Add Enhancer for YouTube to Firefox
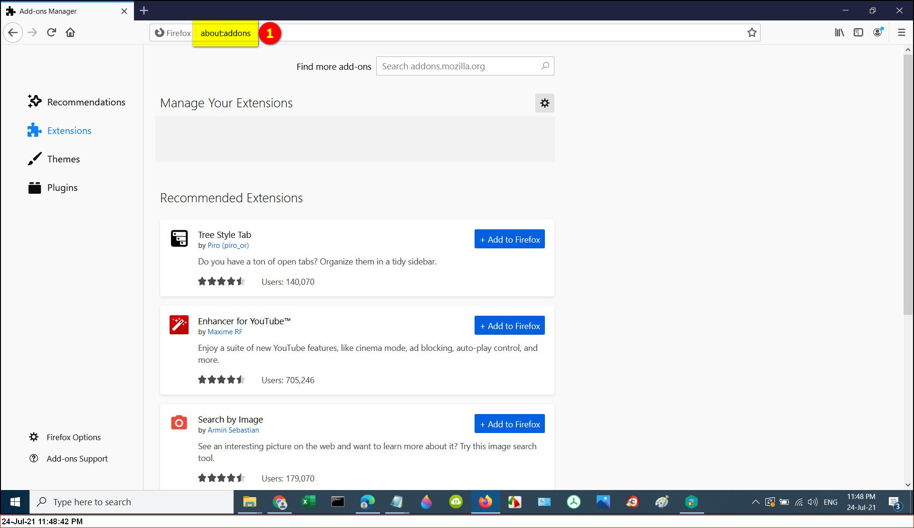 click(x=510, y=326)
